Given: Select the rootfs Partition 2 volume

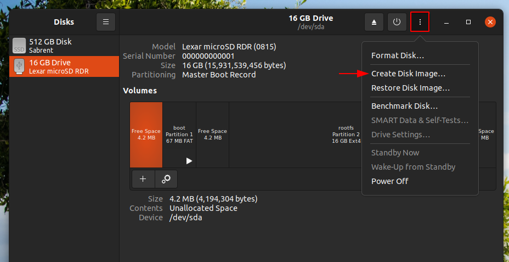Looking at the screenshot, I should coord(296,135).
